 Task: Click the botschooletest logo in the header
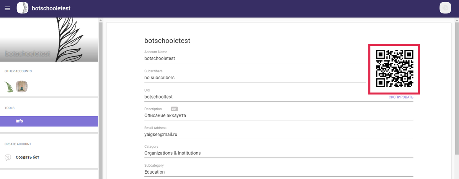pyautogui.click(x=23, y=8)
